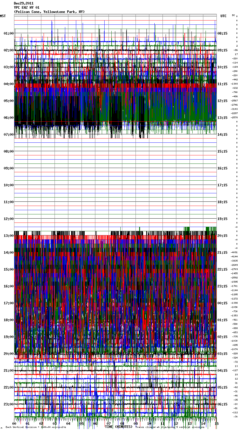The image size is (239, 431).
Task: Select minute 15 on the bottom axis
Action: pyautogui.click(x=216, y=423)
